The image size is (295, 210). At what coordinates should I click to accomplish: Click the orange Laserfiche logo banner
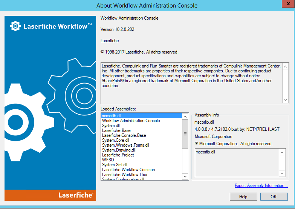[x=50, y=195]
